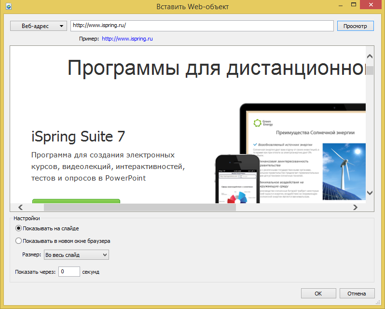Confirm with the OK button
The width and height of the screenshot is (385, 309).
[318, 294]
